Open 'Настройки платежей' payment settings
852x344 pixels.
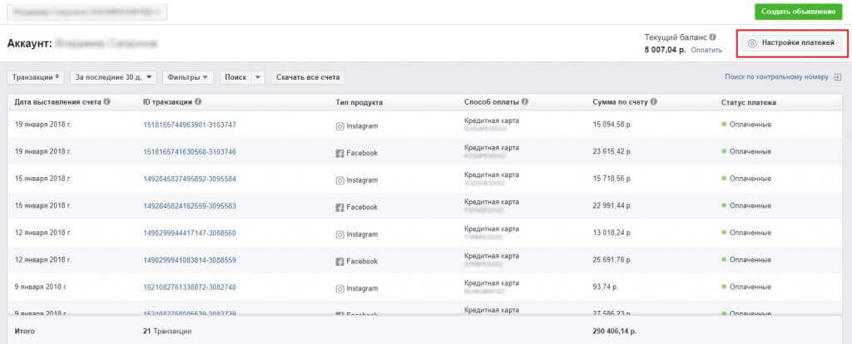pyautogui.click(x=793, y=42)
